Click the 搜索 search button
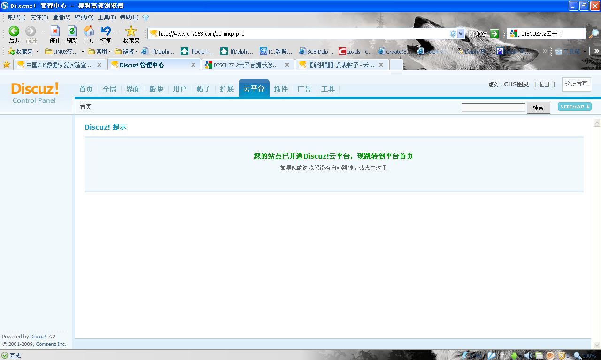This screenshot has width=601, height=360. (x=539, y=108)
